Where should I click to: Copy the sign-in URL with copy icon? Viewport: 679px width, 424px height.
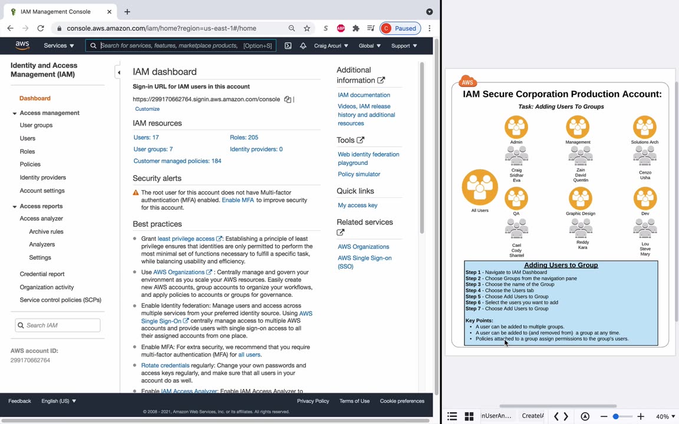point(288,100)
